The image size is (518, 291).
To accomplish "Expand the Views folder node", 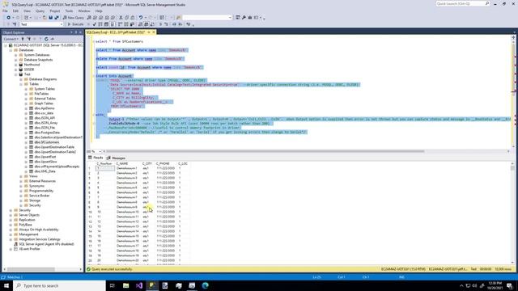I will pyautogui.click(x=21, y=176).
